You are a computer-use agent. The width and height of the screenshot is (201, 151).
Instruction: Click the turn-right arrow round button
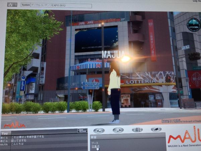pos(118,130)
